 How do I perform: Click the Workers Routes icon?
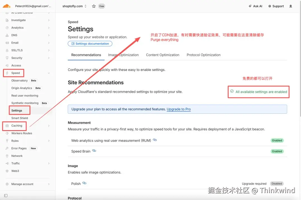pos(7,133)
